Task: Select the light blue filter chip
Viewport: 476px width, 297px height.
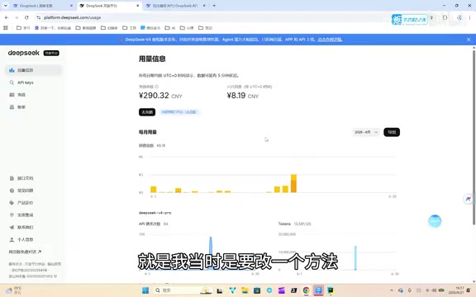Action: (x=179, y=112)
